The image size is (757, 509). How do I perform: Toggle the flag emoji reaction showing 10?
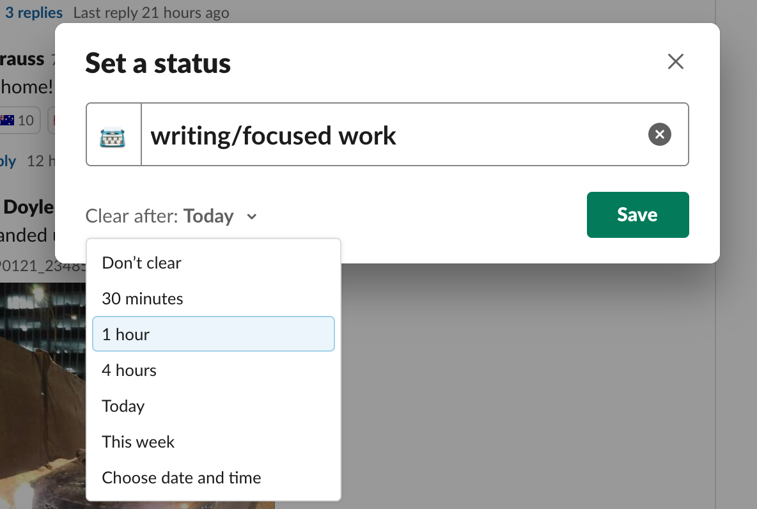(20, 120)
